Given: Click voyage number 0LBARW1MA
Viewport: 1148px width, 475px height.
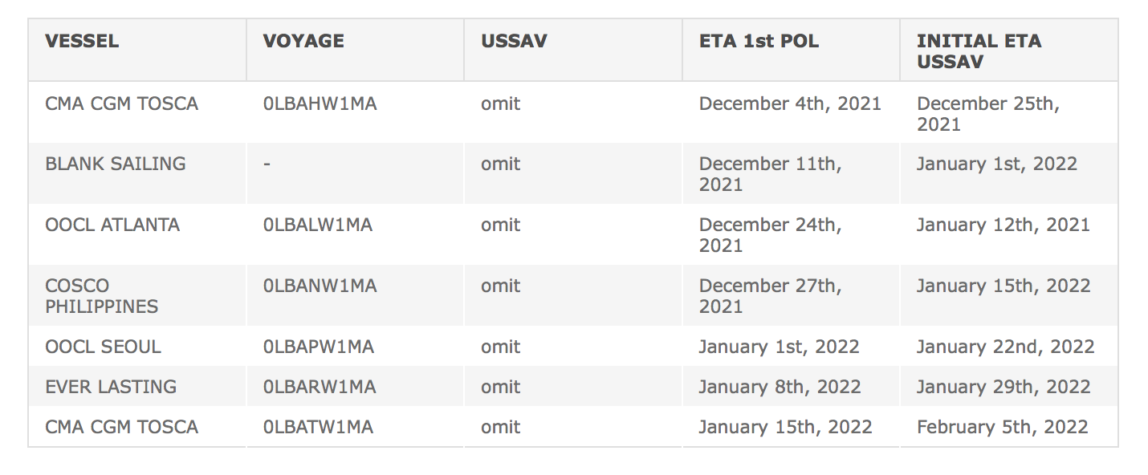Looking at the screenshot, I should 320,388.
